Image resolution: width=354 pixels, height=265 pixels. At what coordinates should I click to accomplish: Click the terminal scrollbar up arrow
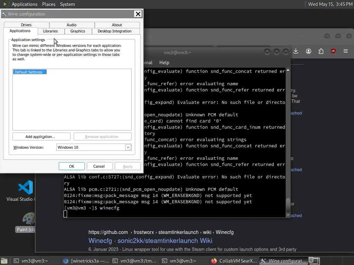click(288, 70)
